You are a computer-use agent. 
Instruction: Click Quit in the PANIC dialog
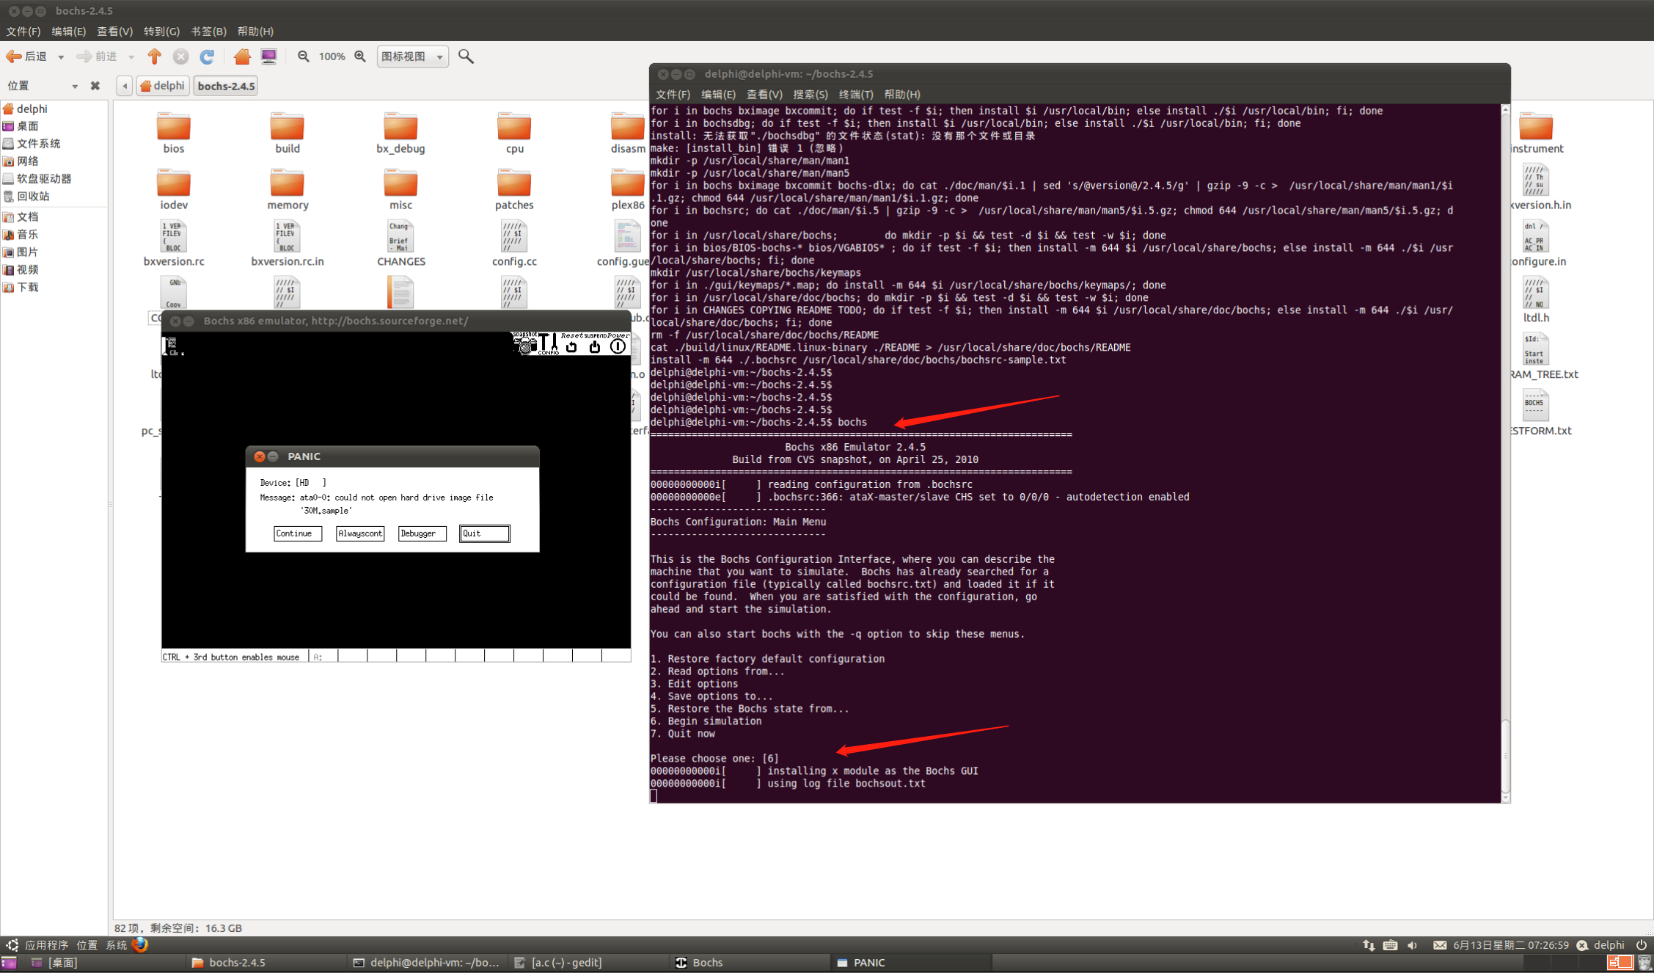click(x=484, y=533)
